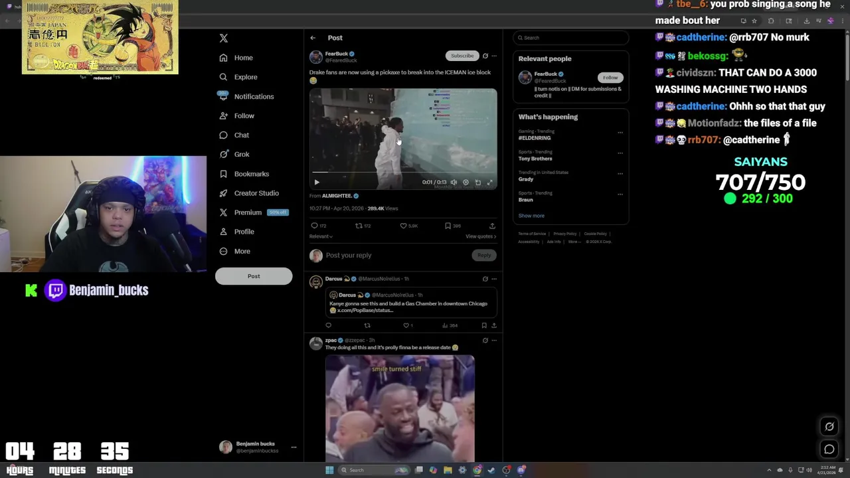Expand video to fullscreen
Screen dimensions: 850x478
click(x=489, y=182)
